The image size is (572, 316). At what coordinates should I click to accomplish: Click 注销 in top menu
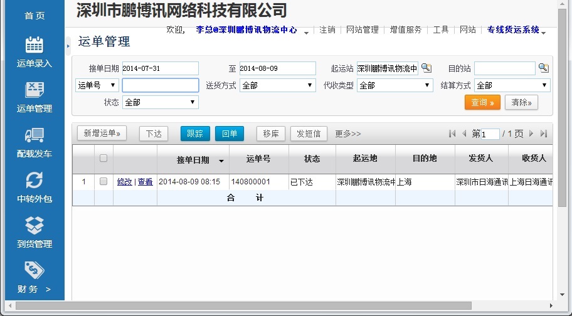coord(327,29)
